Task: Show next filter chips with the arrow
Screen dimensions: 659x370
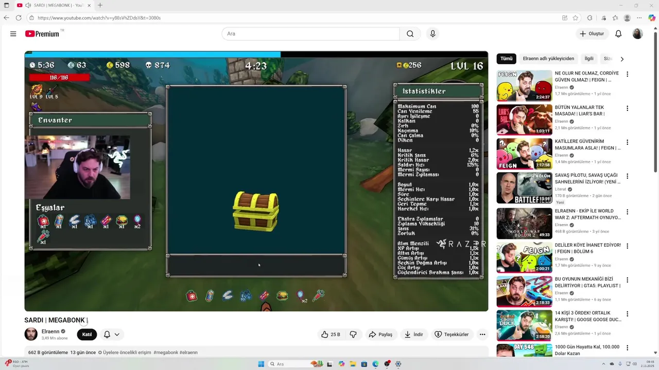Action: click(x=622, y=59)
